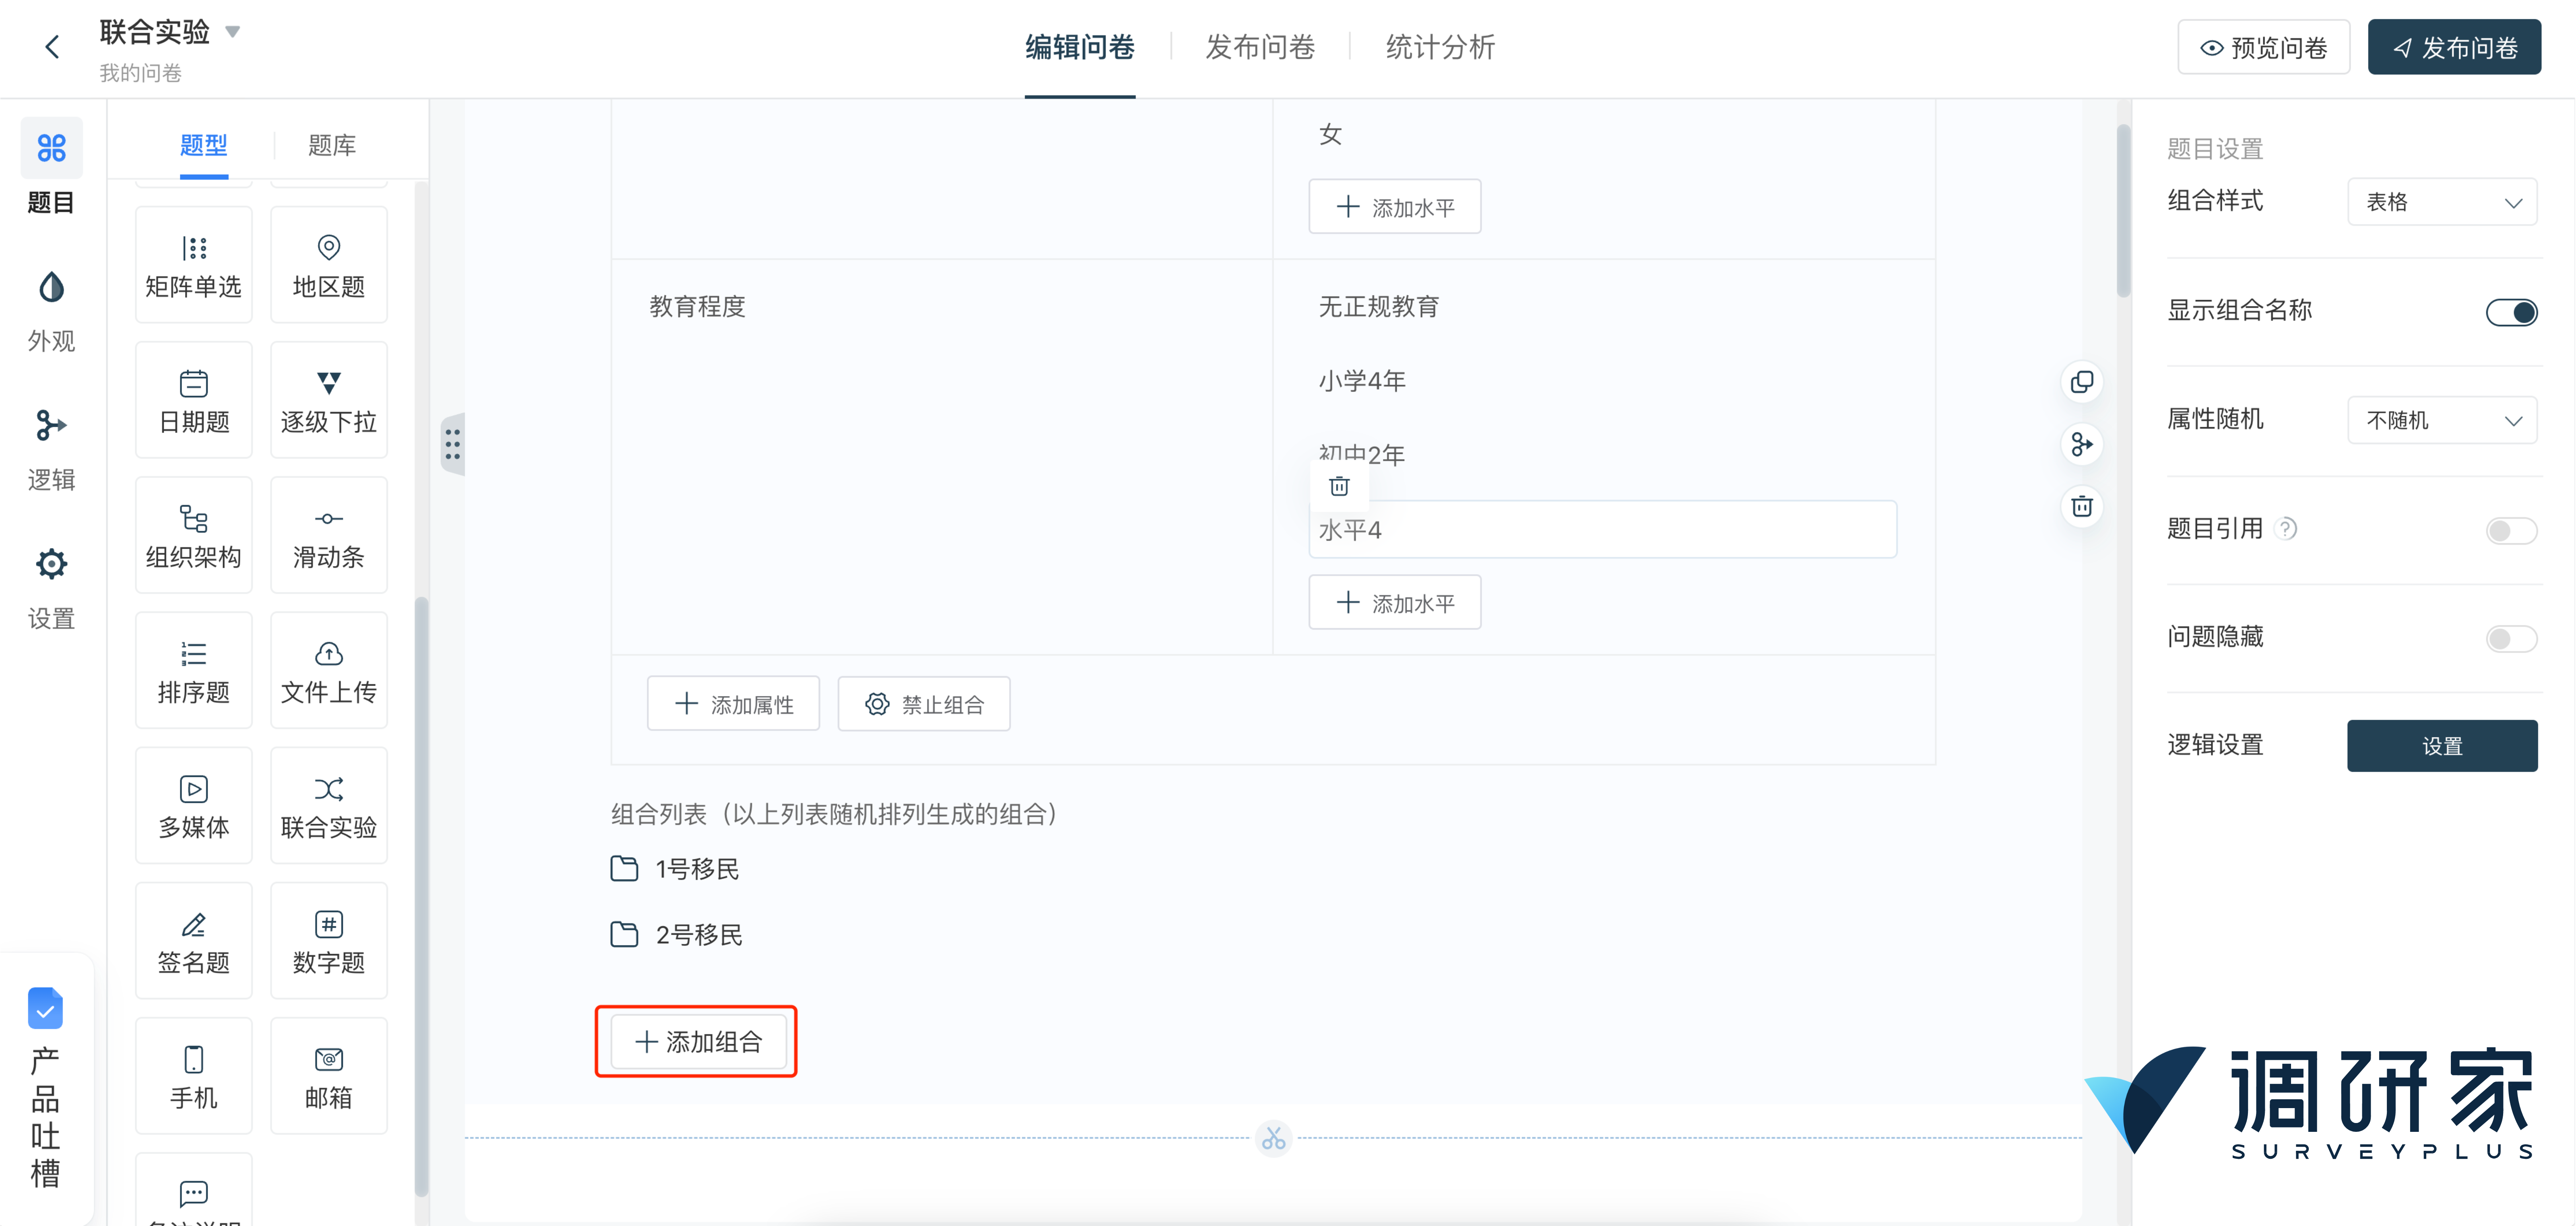This screenshot has width=2576, height=1226.
Task: Select the 题型 tab
Action: tap(204, 146)
